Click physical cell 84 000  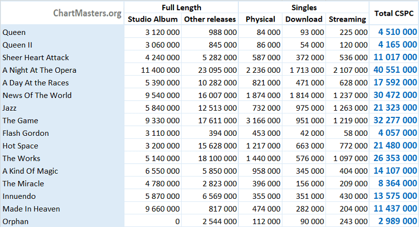point(269,32)
